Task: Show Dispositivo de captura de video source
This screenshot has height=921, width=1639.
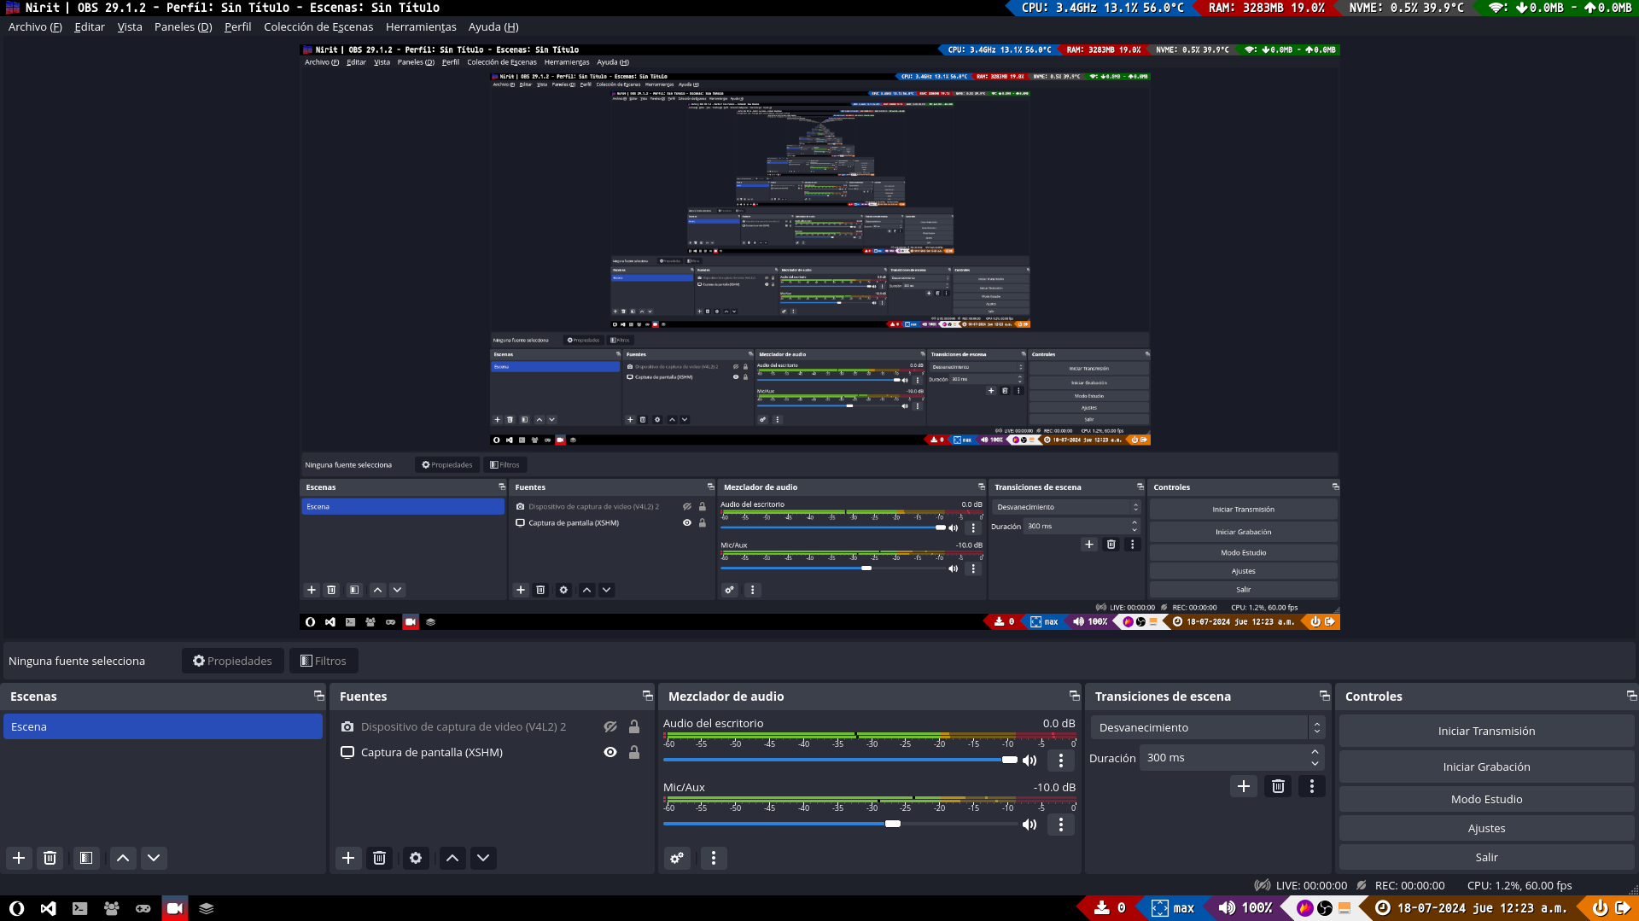Action: coord(610,727)
